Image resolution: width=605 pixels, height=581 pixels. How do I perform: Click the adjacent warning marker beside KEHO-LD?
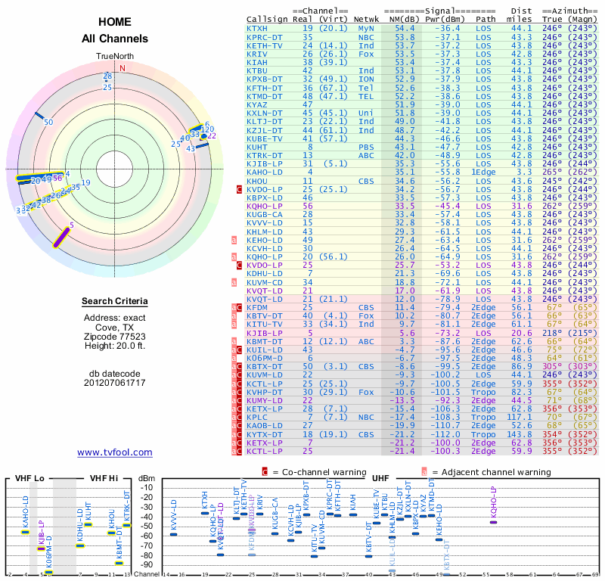[234, 240]
